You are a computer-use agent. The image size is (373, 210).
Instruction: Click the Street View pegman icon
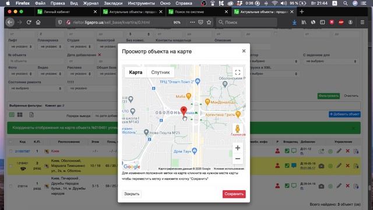[237, 129]
